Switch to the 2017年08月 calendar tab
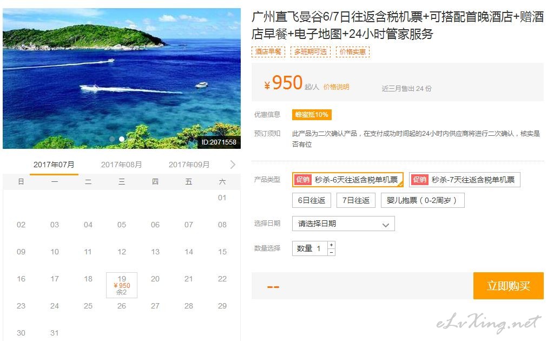This screenshot has width=547, height=341. pyautogui.click(x=121, y=165)
